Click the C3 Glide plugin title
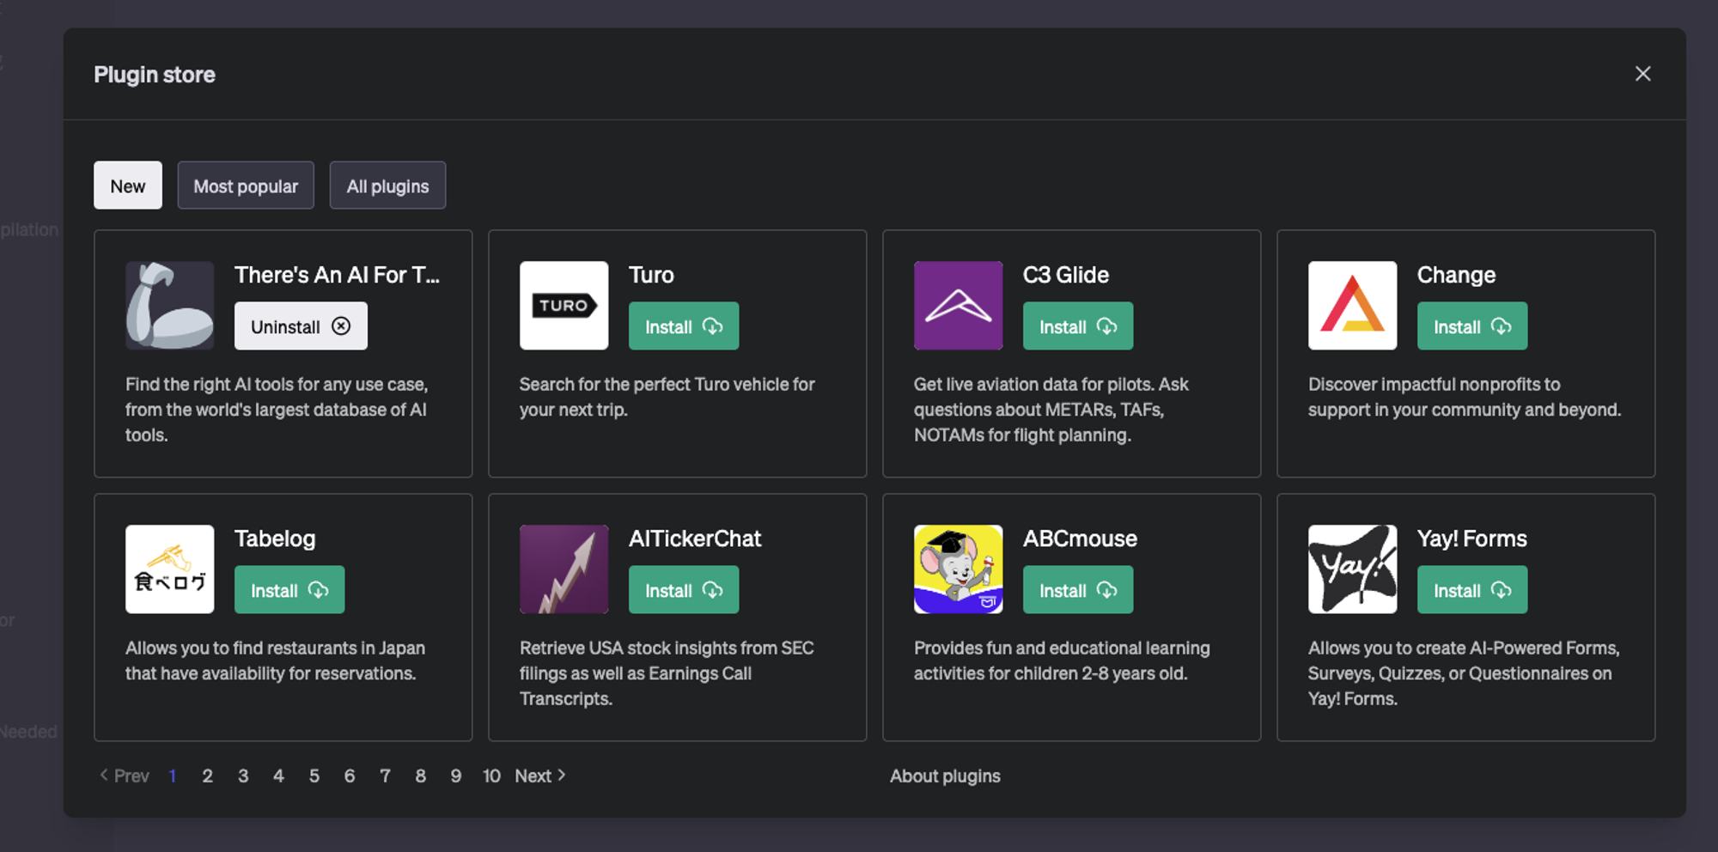 (x=1066, y=275)
